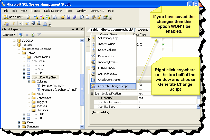Expand the System Tables node
Screen dimensions: 210x140
click(x=24, y=57)
